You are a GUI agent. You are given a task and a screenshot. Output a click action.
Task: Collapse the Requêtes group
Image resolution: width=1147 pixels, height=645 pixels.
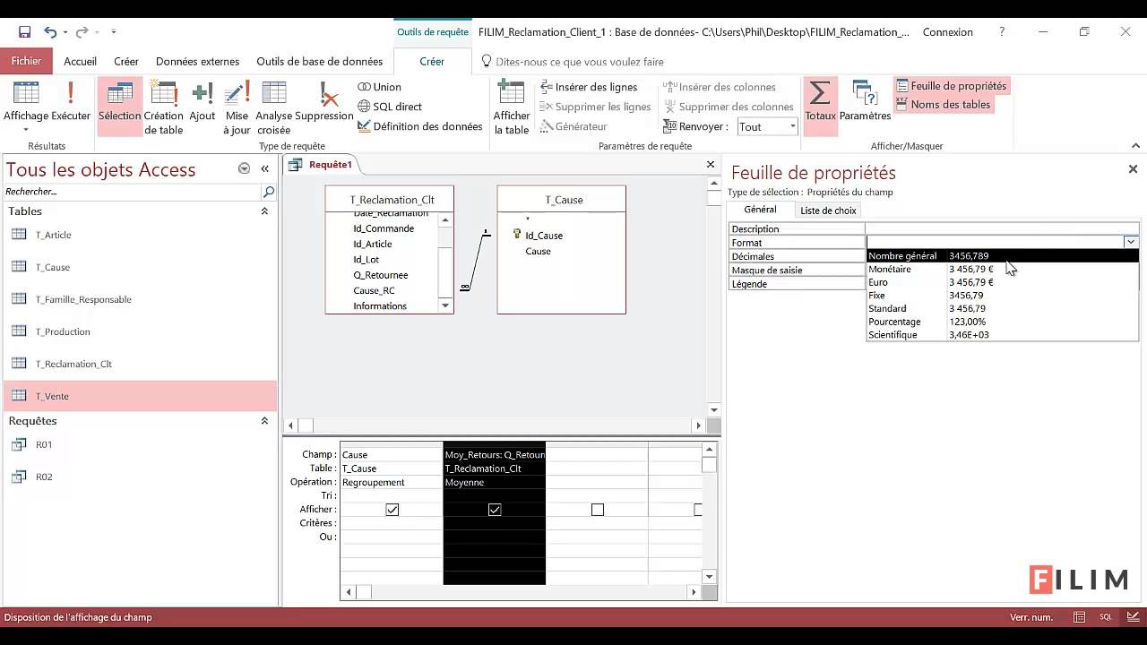click(264, 421)
